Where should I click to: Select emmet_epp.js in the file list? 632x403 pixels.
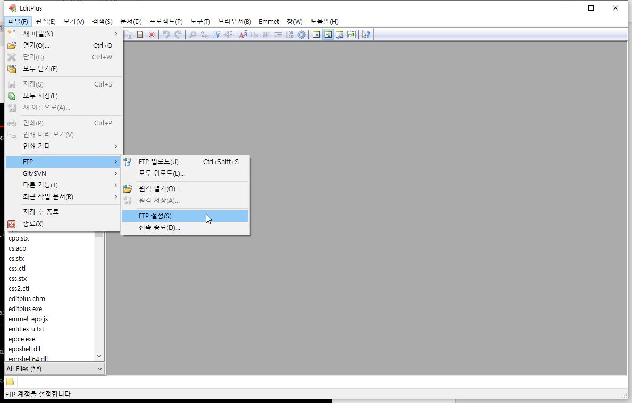pos(28,319)
